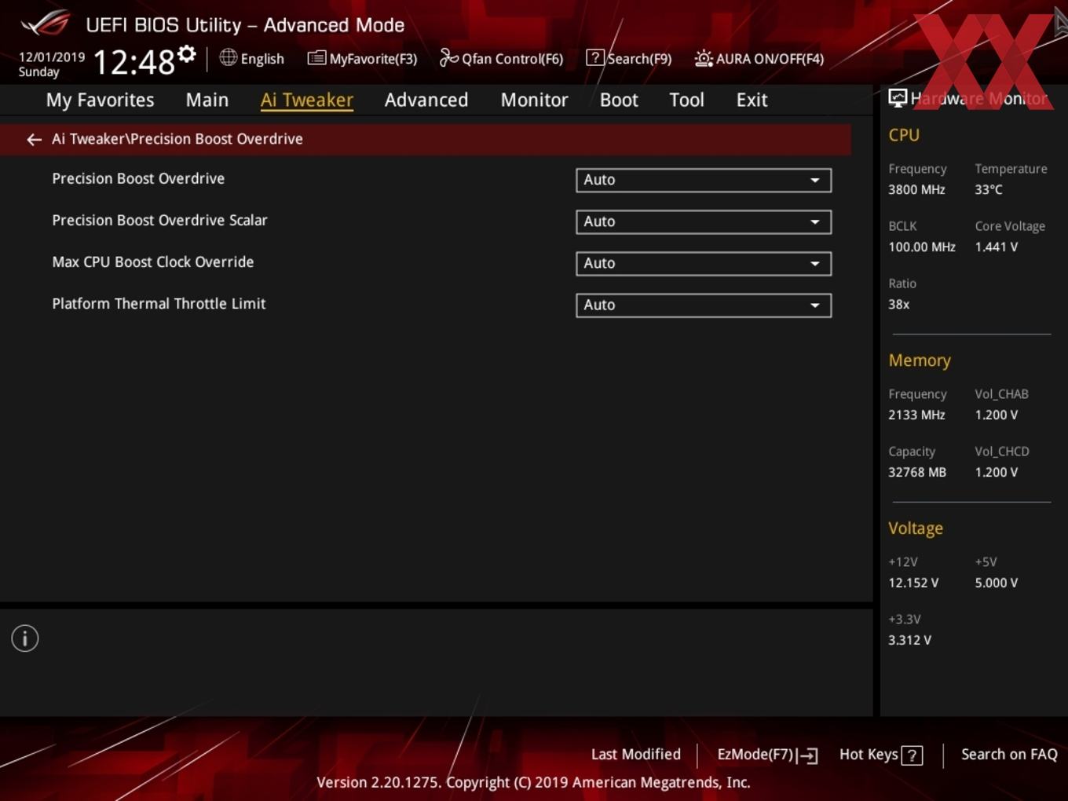
Task: Click the Memory section heading
Action: [920, 360]
